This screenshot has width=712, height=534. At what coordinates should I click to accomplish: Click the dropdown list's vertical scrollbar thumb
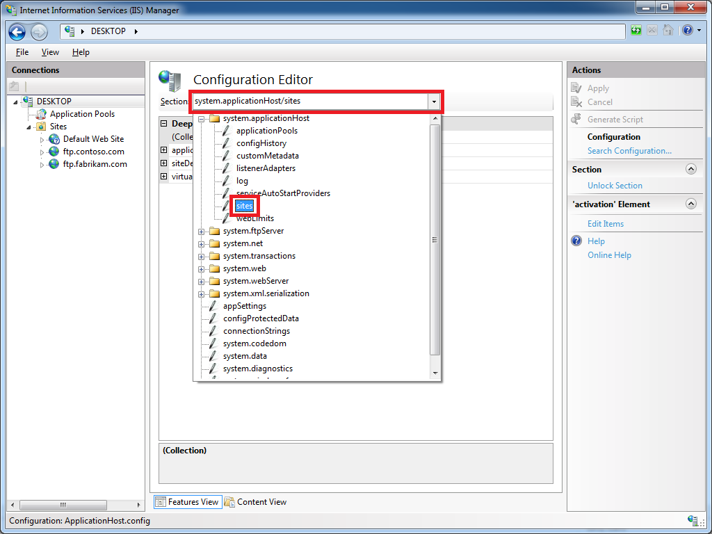point(435,240)
